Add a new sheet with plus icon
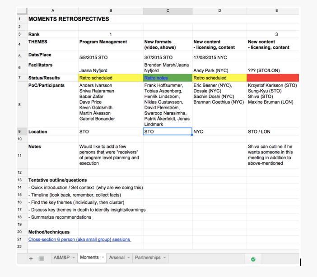 [x=31, y=259]
